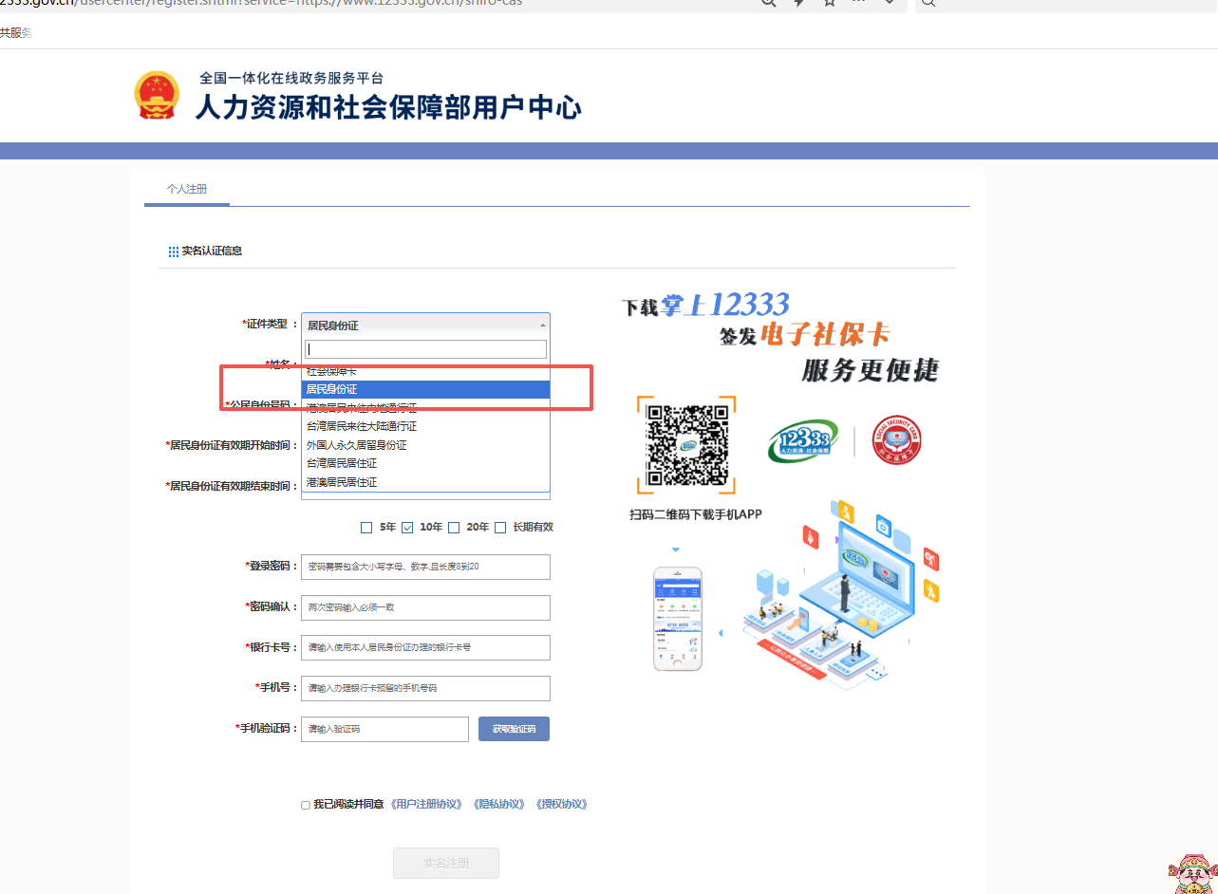Click the dropdown search box under 证件类型
The width and height of the screenshot is (1218, 894).
click(x=426, y=349)
